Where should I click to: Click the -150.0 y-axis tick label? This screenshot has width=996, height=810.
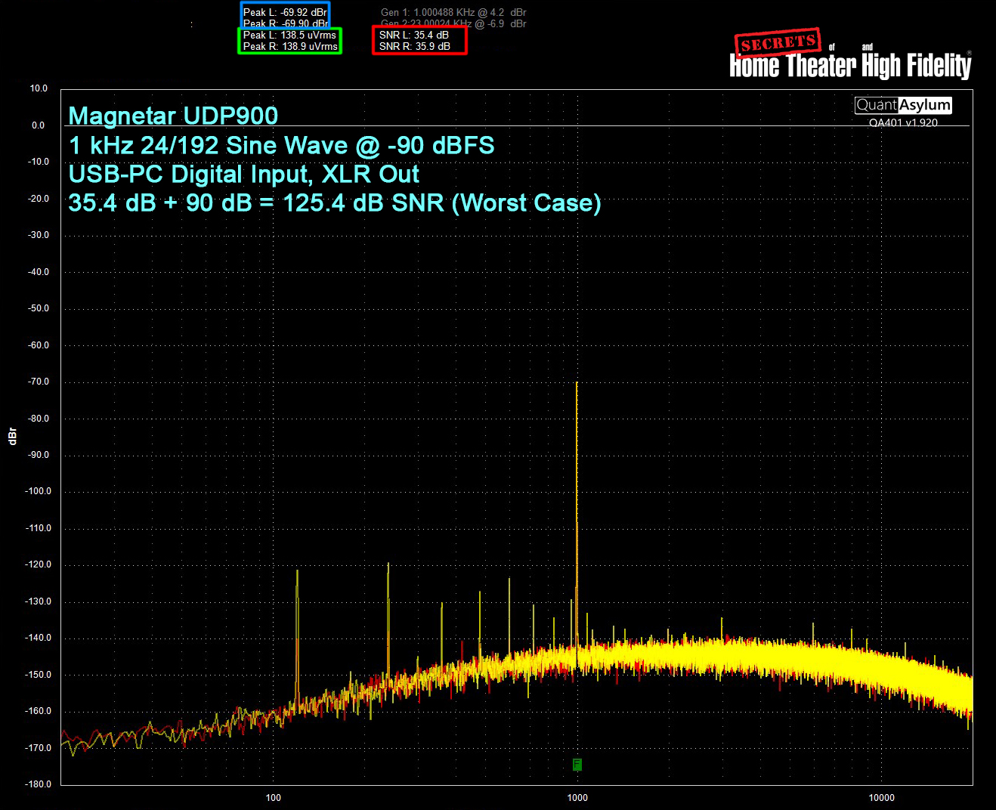(38, 675)
